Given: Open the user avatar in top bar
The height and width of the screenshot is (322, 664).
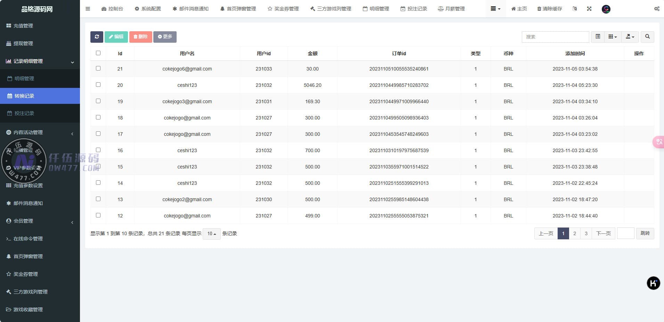Looking at the screenshot, I should coord(606,9).
